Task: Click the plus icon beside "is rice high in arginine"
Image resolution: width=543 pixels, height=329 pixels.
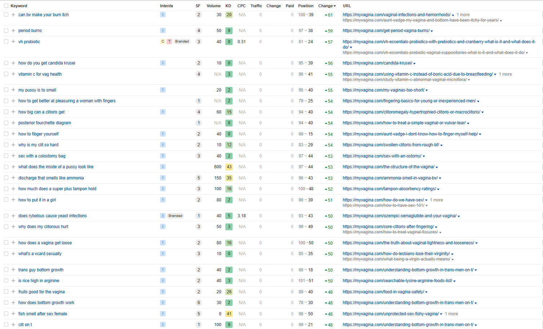Action: [x=13, y=281]
